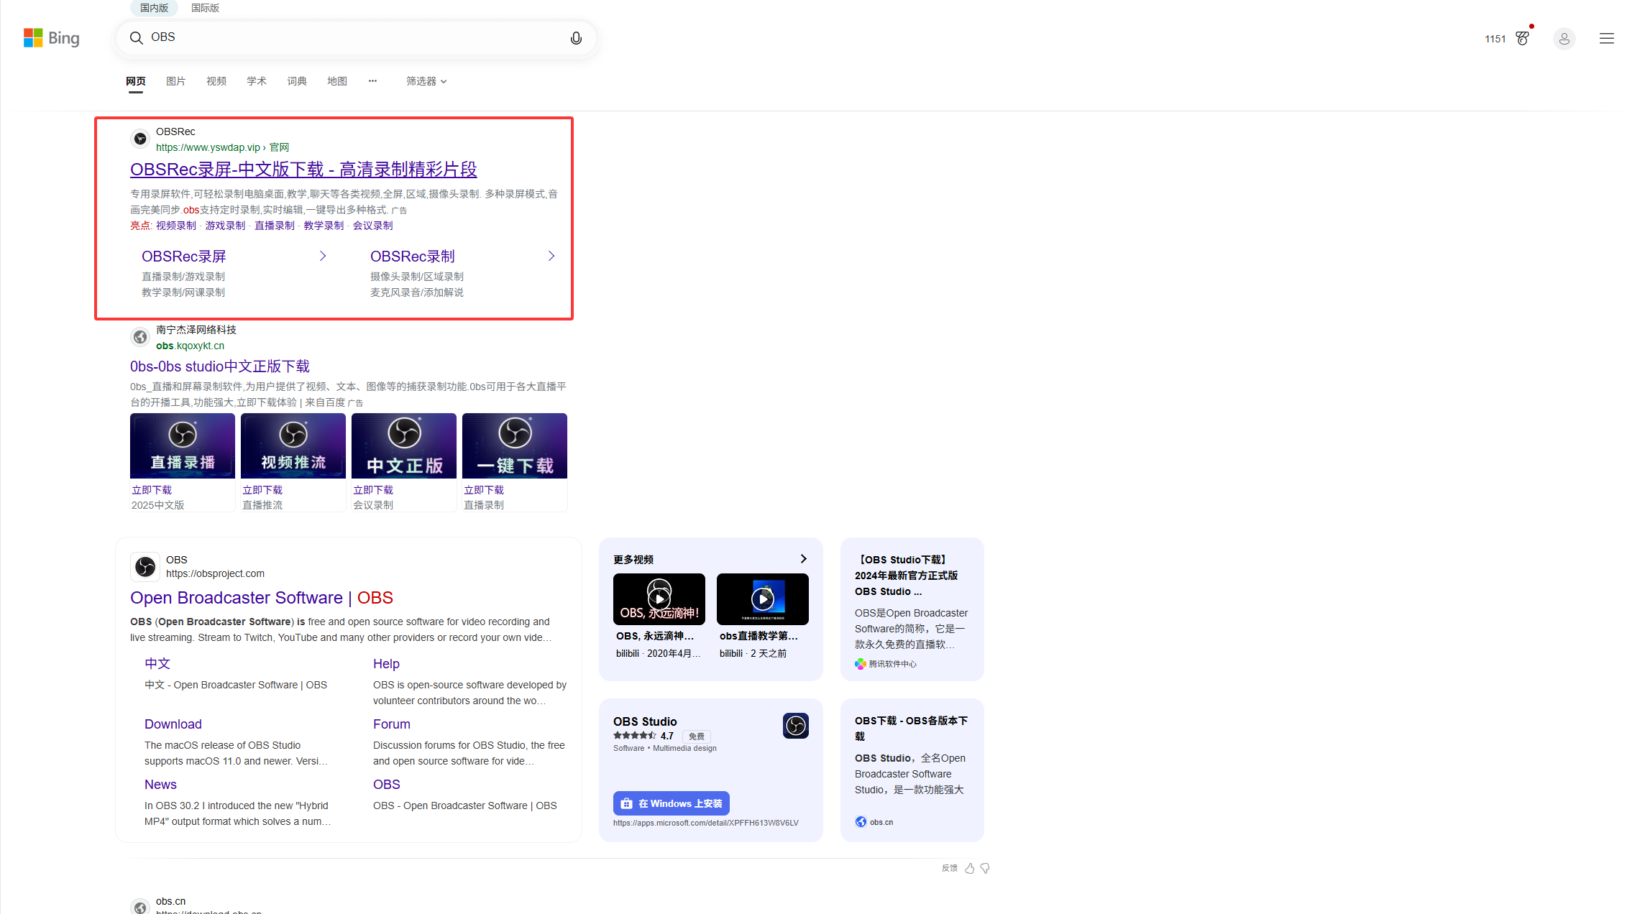Open the account profile icon

click(x=1564, y=39)
